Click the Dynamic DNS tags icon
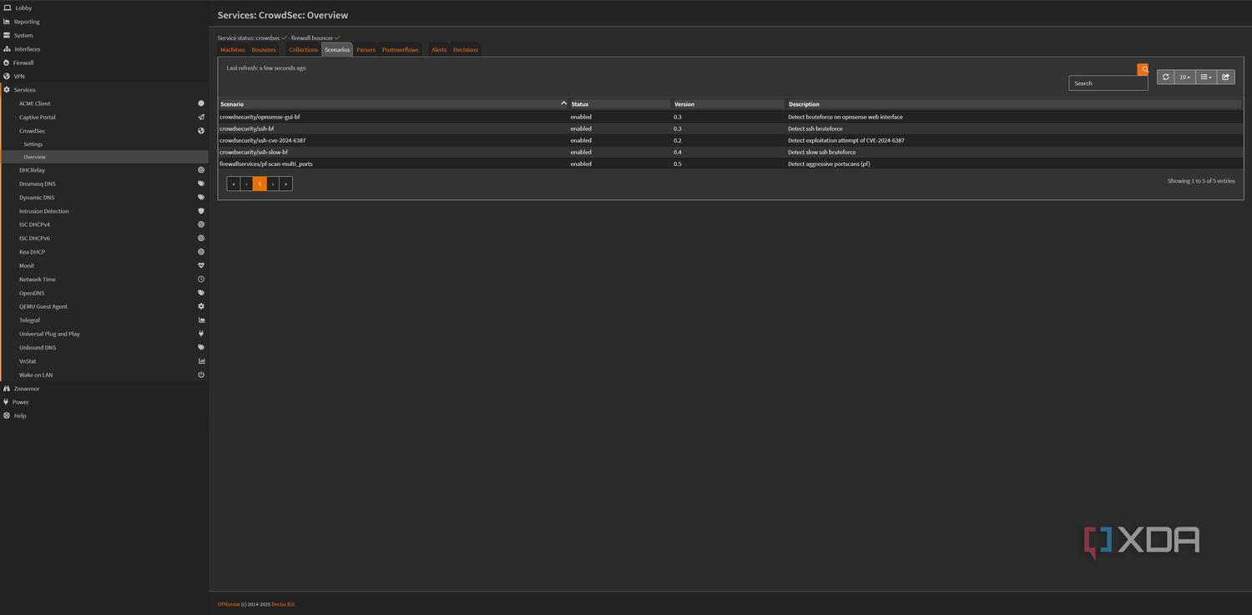1252x615 pixels. pyautogui.click(x=201, y=198)
